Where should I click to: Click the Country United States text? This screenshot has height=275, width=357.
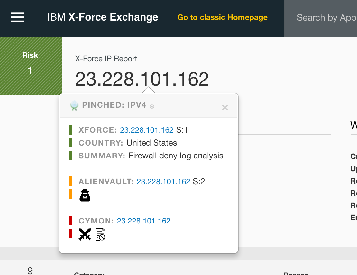pos(151,143)
